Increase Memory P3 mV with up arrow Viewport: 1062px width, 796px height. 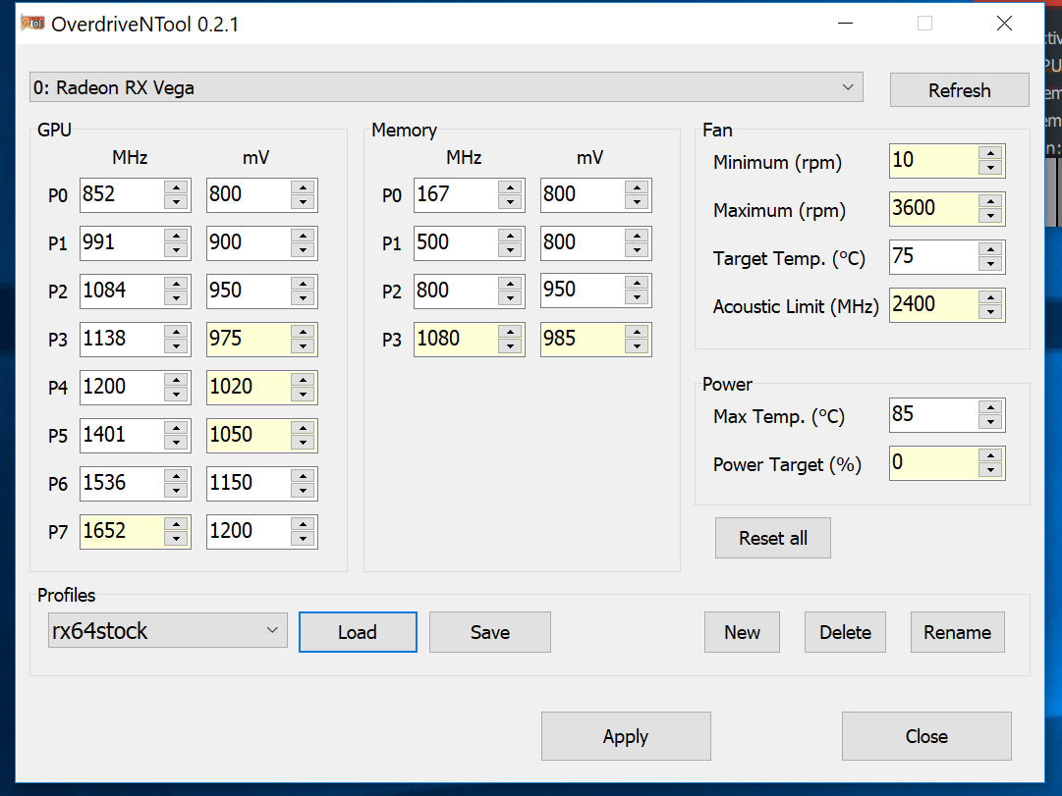[637, 332]
